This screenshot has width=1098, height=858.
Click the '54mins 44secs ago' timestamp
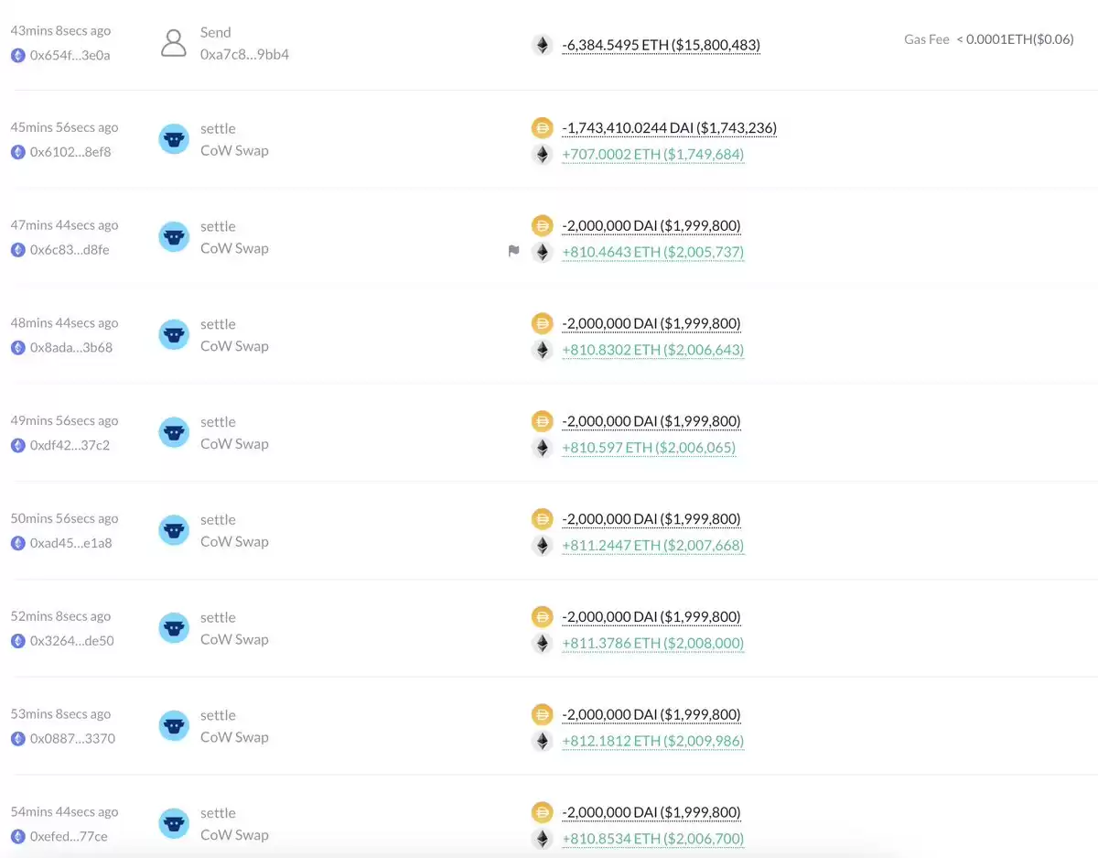[64, 811]
